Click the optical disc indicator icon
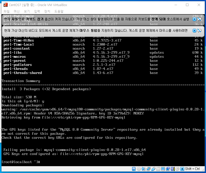This screenshot has width=206, height=173. point(139,169)
